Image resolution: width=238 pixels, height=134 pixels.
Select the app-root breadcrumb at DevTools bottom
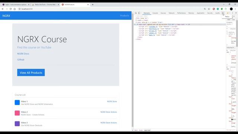pos(147,130)
